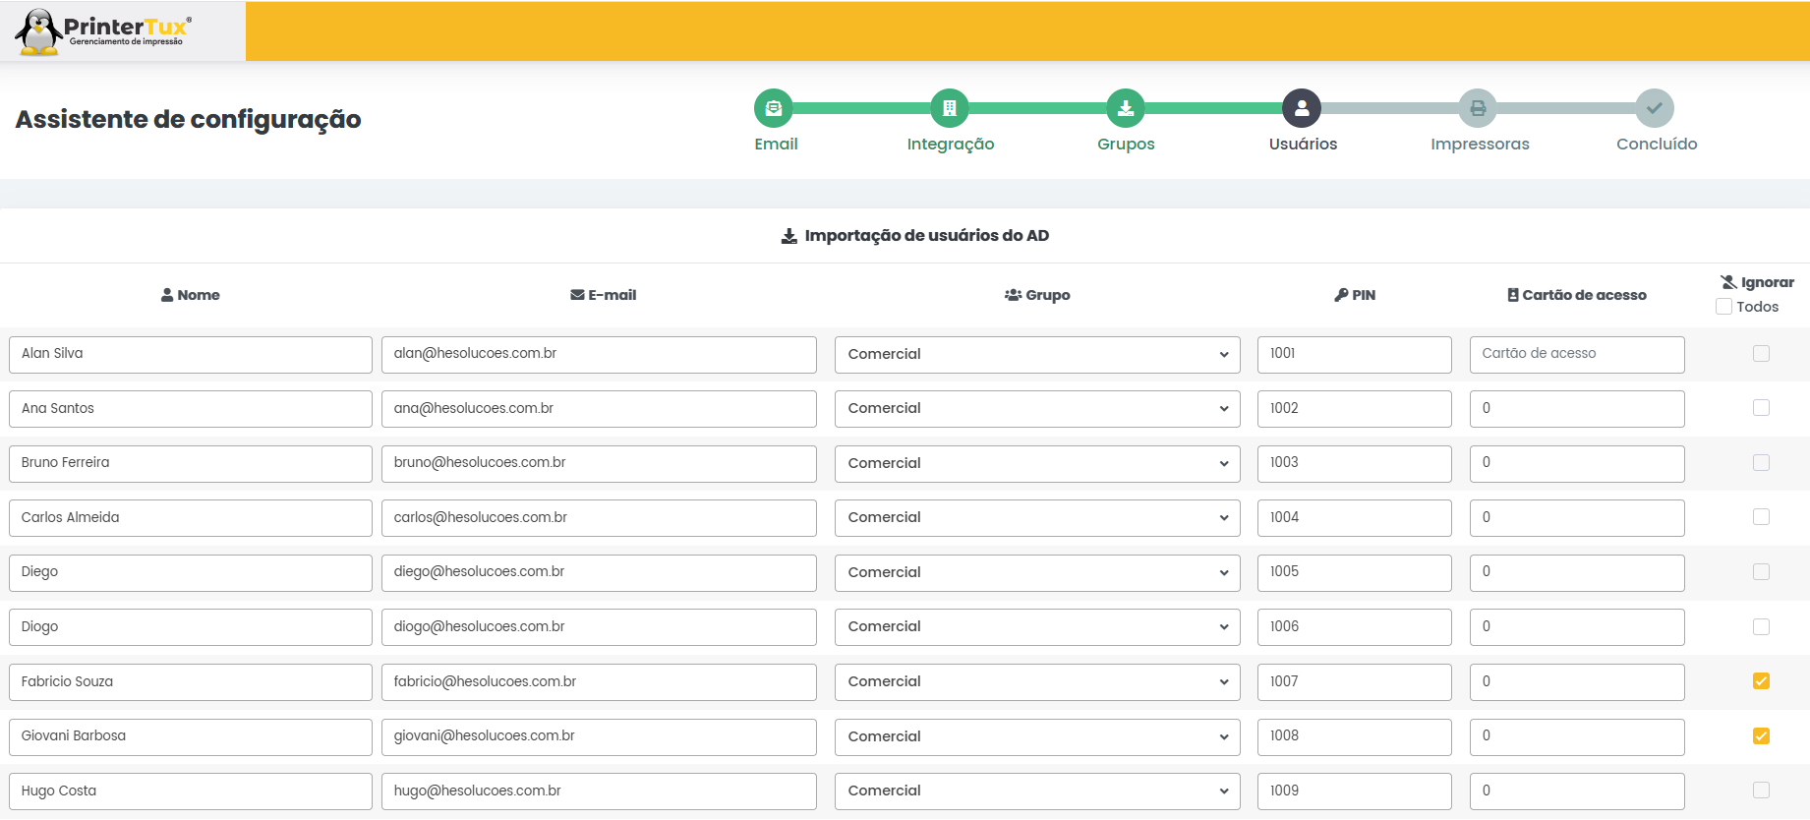The image size is (1810, 820).
Task: Click the Cartão de acesso field for Alan Silva
Action: pos(1577,354)
